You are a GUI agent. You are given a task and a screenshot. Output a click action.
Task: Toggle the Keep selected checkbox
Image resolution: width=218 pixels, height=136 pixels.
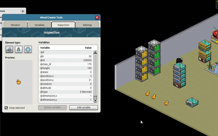(x=6, y=108)
